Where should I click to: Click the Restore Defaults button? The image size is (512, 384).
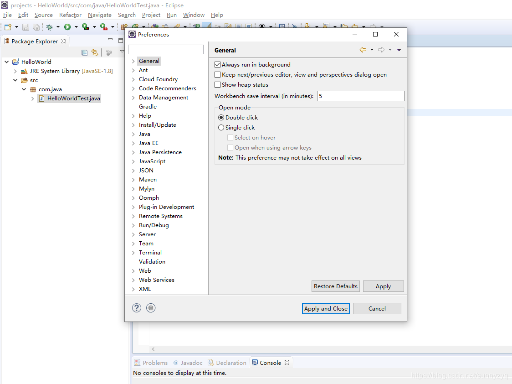336,286
